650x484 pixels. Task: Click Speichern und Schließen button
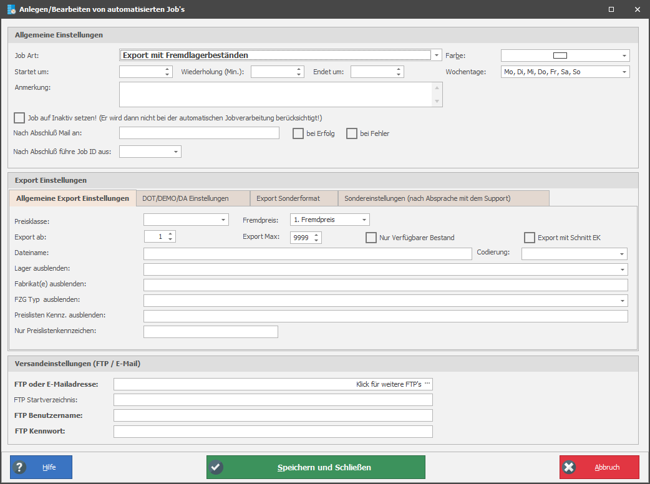pyautogui.click(x=316, y=467)
